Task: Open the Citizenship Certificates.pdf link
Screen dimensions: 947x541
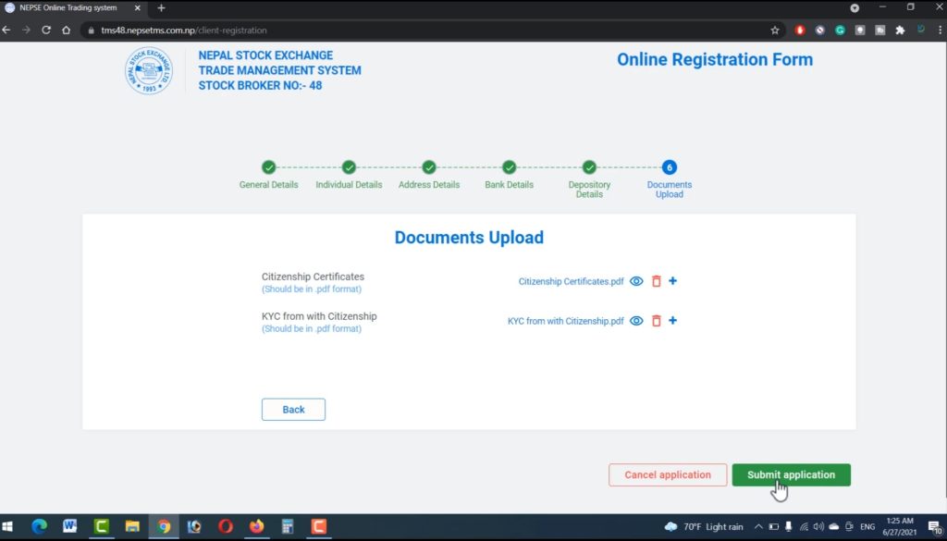Action: 571,281
